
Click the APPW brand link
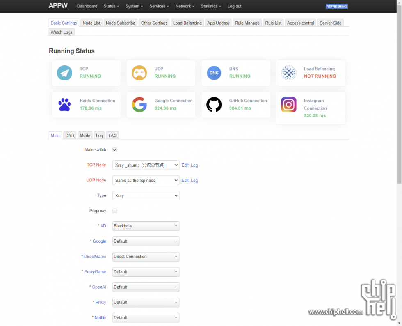pyautogui.click(x=58, y=6)
